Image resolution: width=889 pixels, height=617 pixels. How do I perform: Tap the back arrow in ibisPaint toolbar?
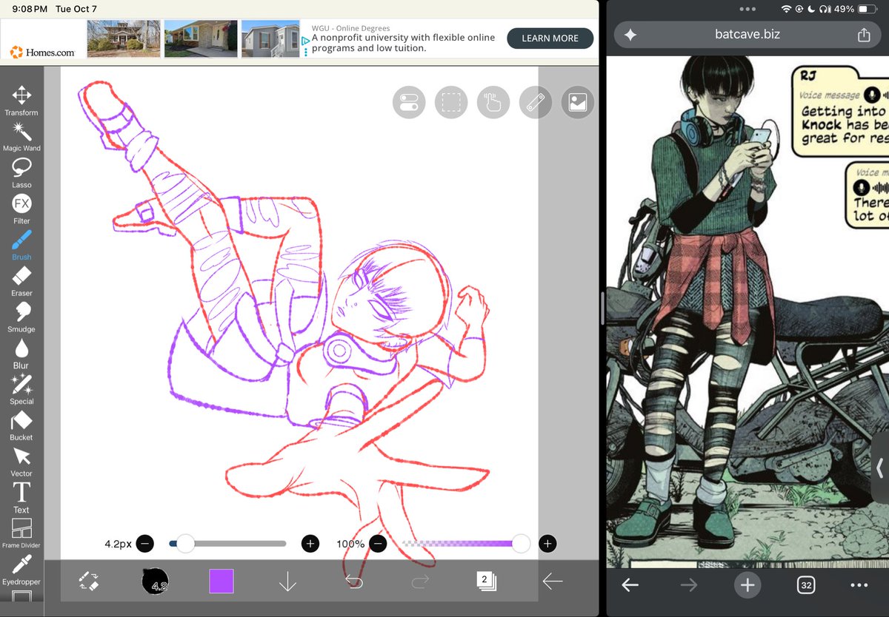pyautogui.click(x=552, y=581)
